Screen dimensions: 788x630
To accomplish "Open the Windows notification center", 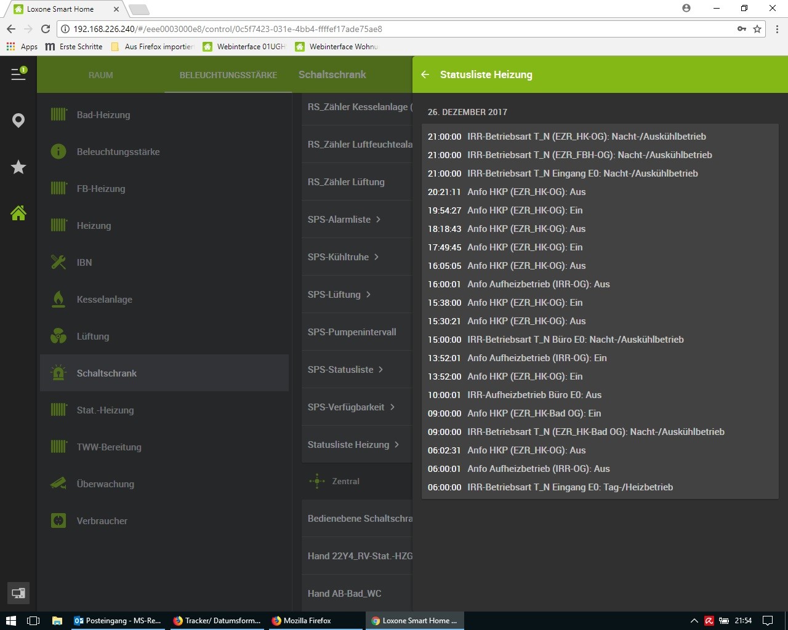I will [768, 621].
